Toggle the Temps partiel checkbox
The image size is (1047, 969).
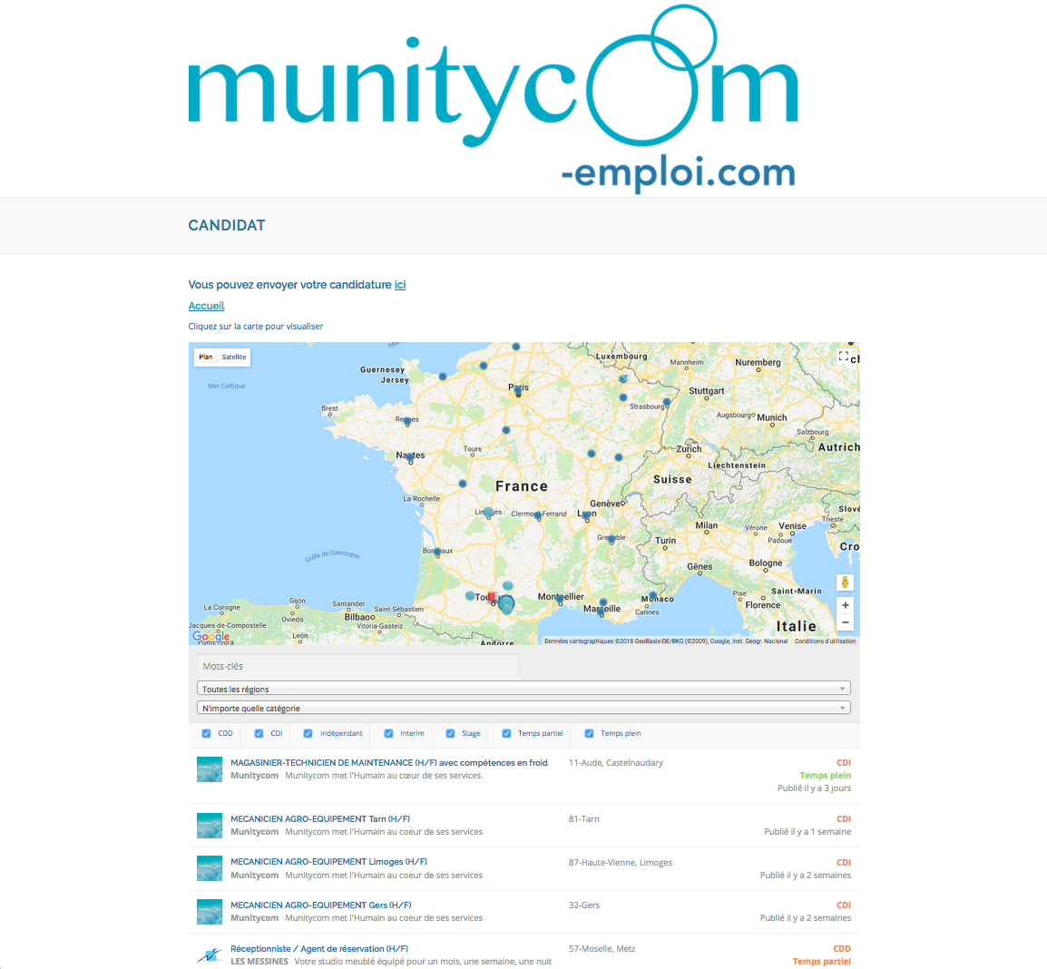tap(507, 733)
